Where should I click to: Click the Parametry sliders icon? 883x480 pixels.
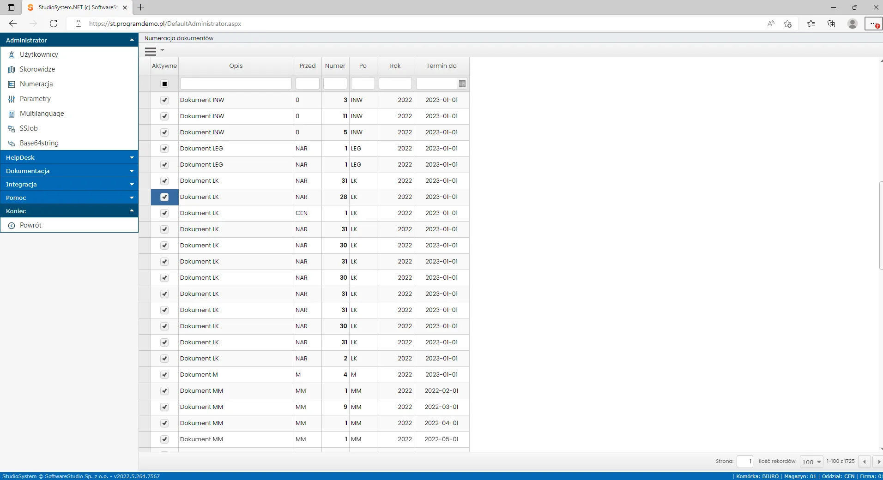click(x=12, y=99)
